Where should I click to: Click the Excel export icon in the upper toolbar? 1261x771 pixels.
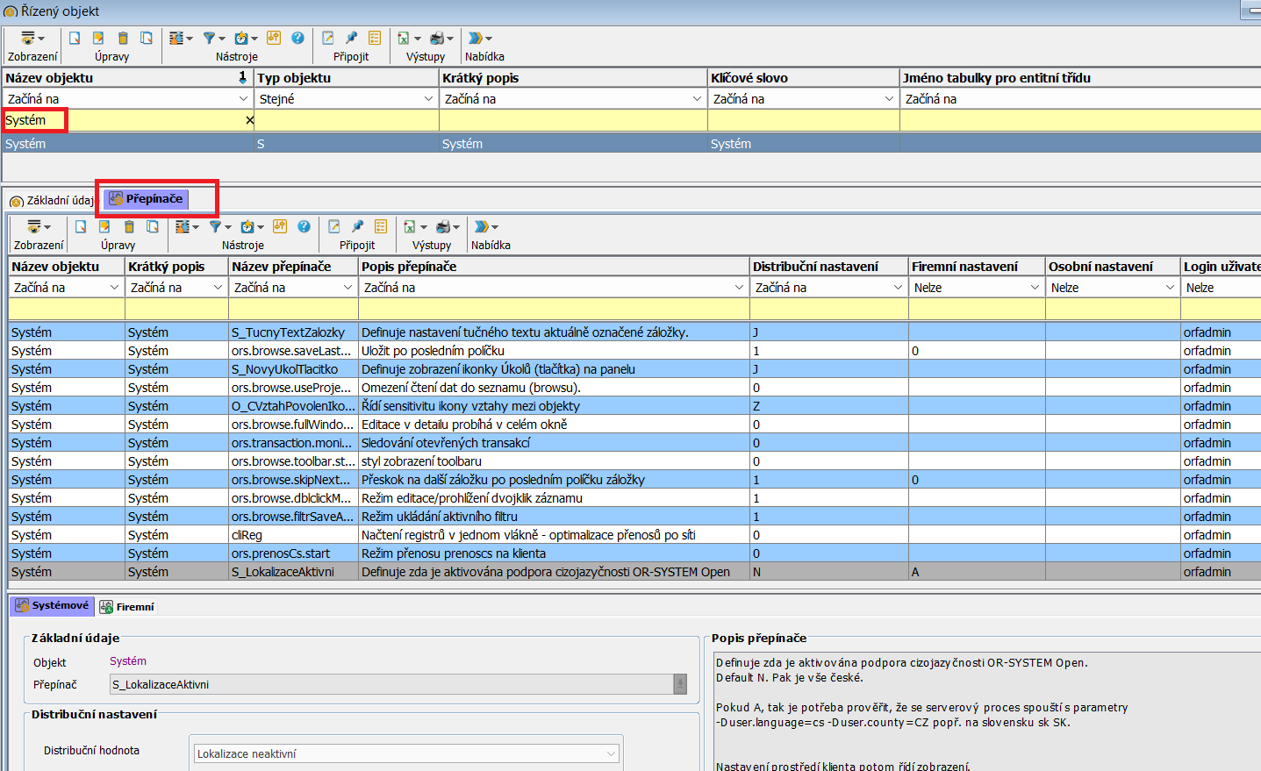[404, 38]
